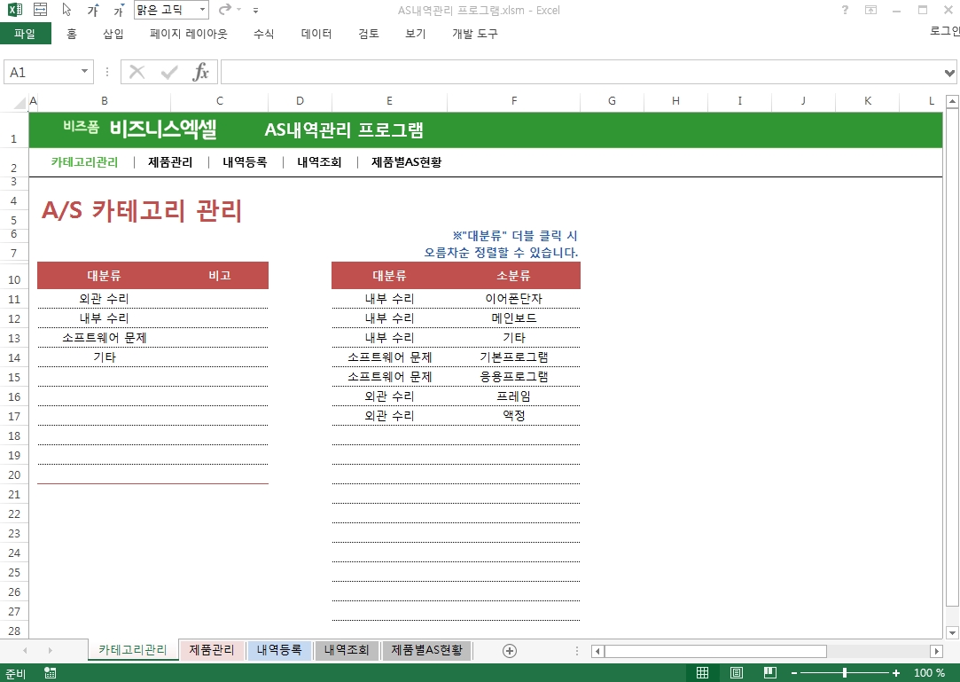Click the Name Box showing A1
The image size is (960, 682).
point(42,73)
